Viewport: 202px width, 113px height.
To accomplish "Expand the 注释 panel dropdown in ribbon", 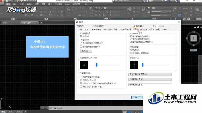I will [76, 19].
